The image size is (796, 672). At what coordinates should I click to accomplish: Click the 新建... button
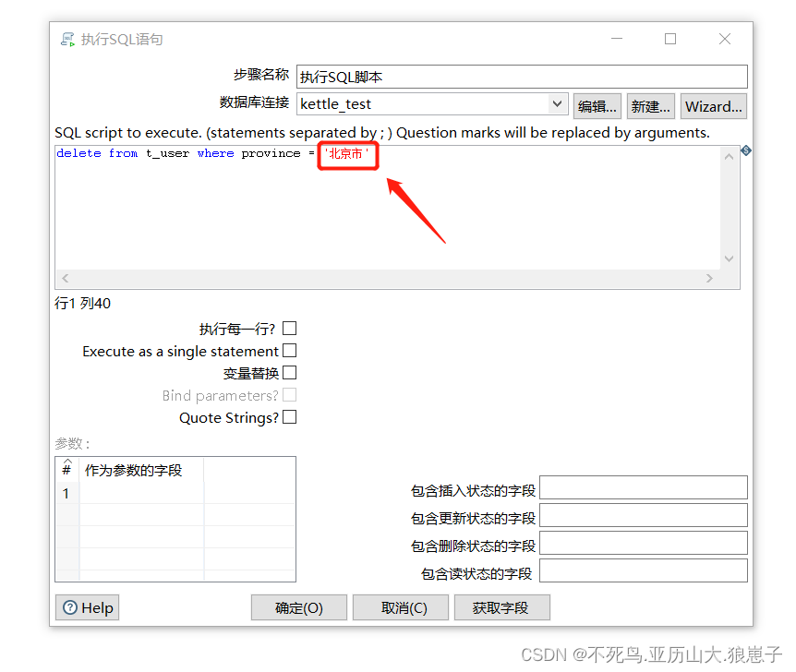[650, 105]
